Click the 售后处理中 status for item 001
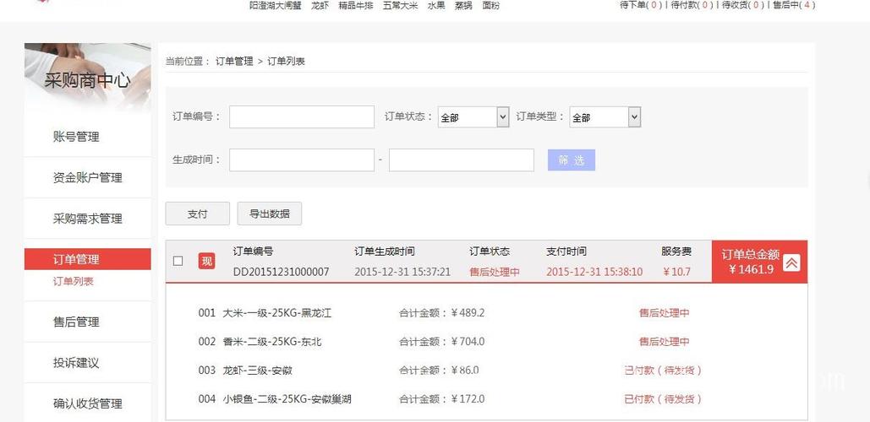 coord(665,313)
